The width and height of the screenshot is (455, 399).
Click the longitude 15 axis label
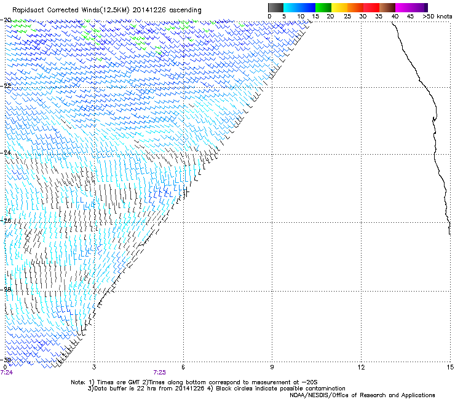[450, 367]
